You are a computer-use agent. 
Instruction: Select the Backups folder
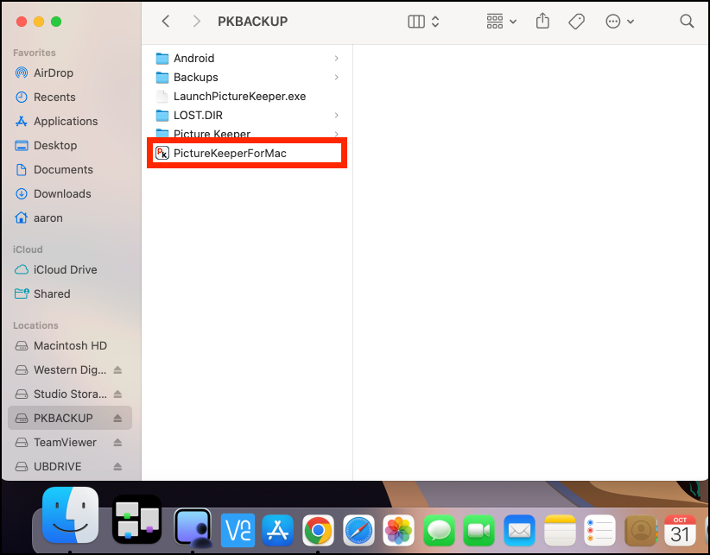(x=247, y=78)
